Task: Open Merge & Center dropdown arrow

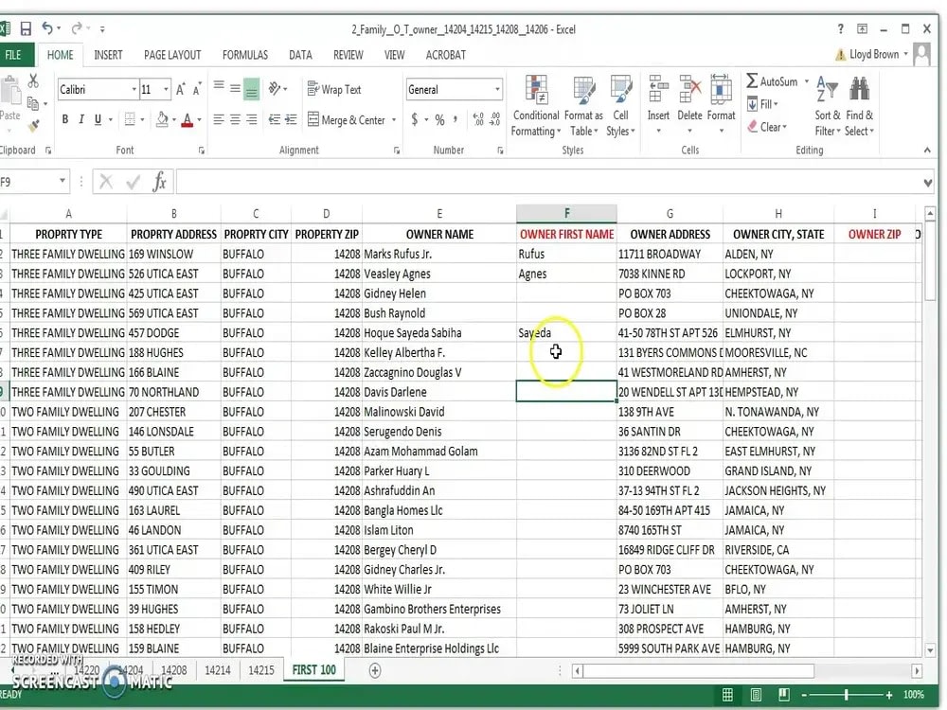Action: pyautogui.click(x=394, y=119)
